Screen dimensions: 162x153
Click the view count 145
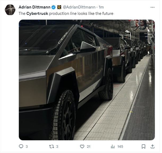coord(120,146)
